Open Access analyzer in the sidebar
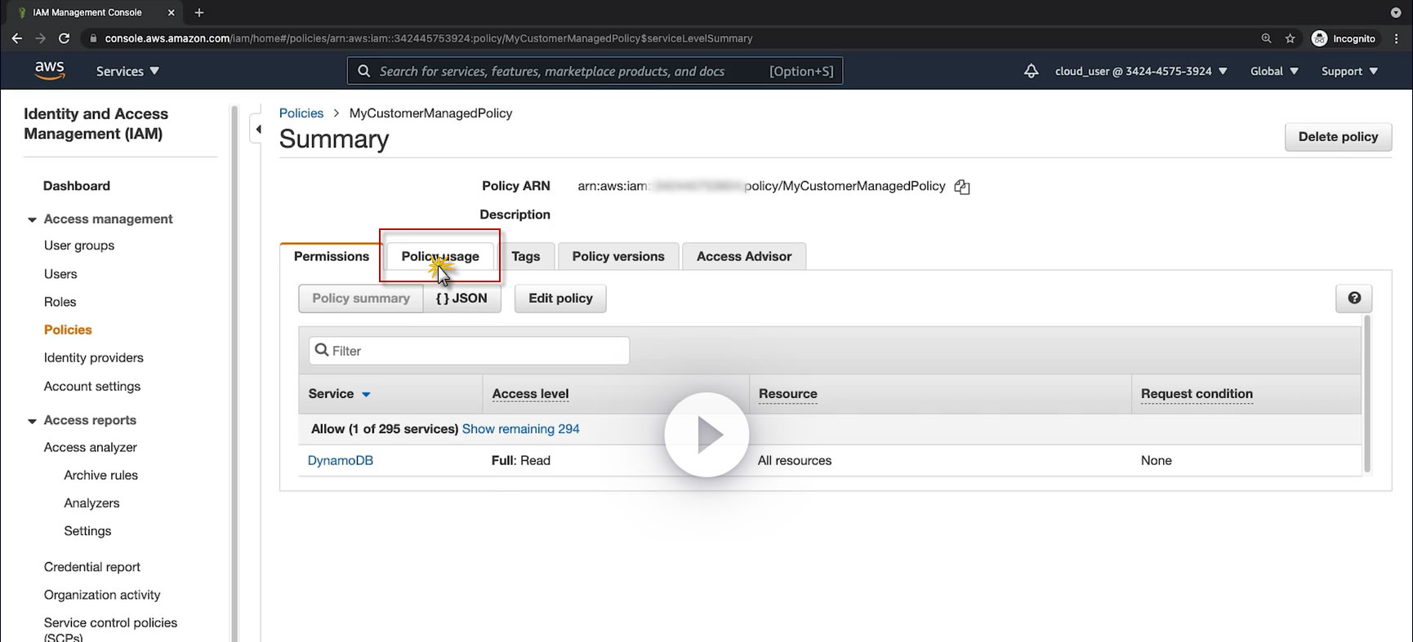 [91, 447]
